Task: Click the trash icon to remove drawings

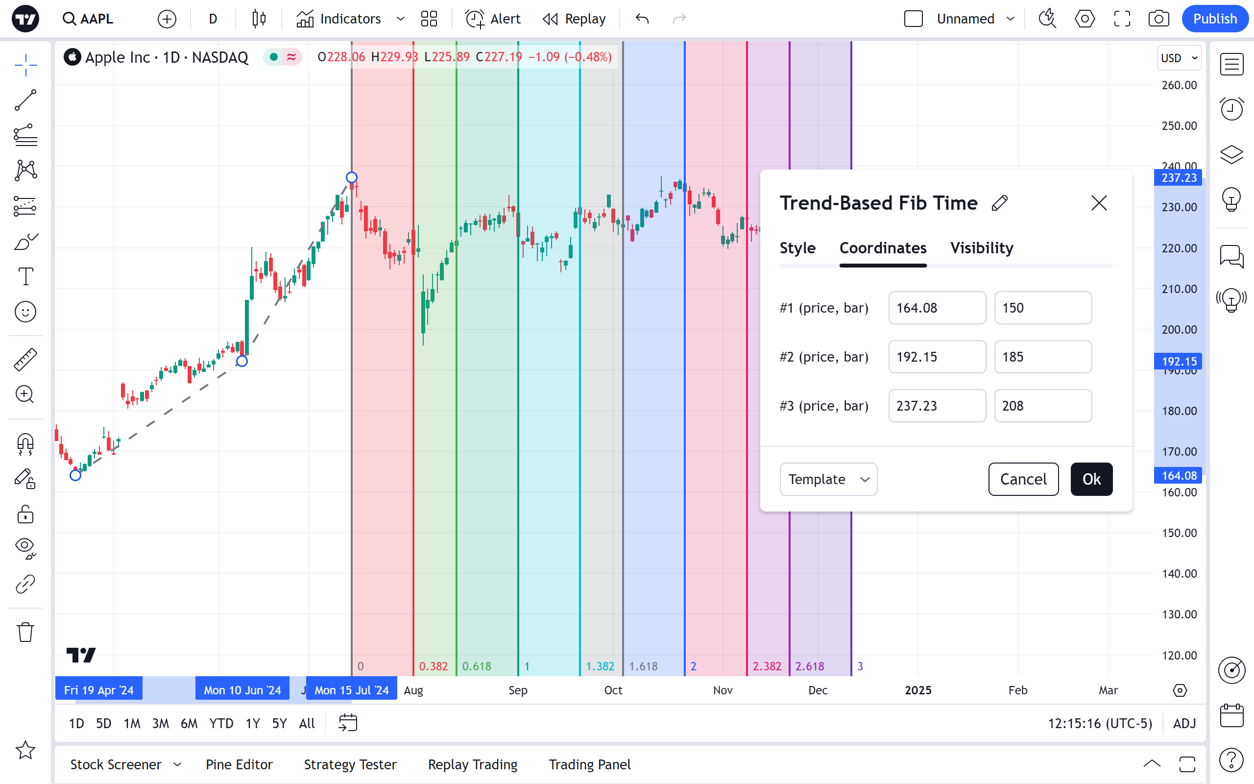Action: pyautogui.click(x=25, y=632)
